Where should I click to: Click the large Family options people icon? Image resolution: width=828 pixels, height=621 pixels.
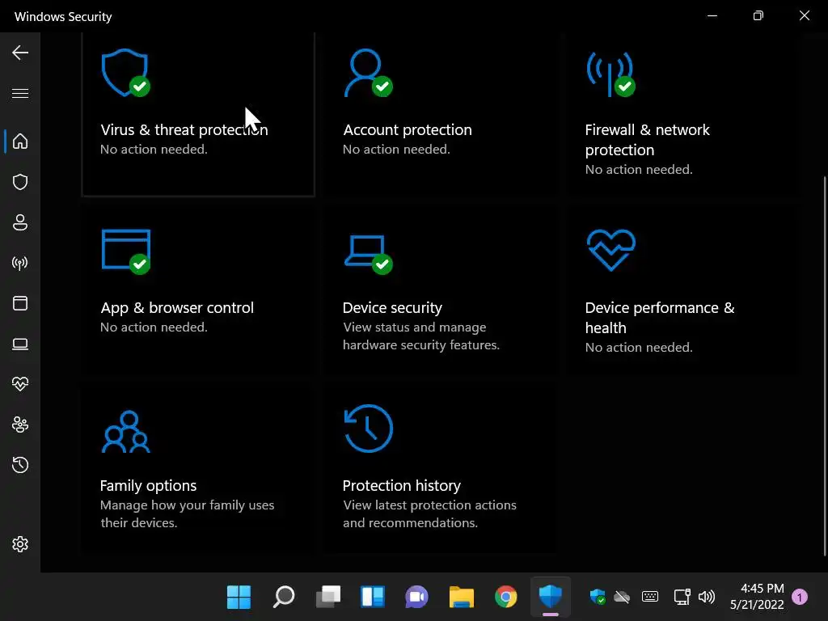tap(125, 432)
